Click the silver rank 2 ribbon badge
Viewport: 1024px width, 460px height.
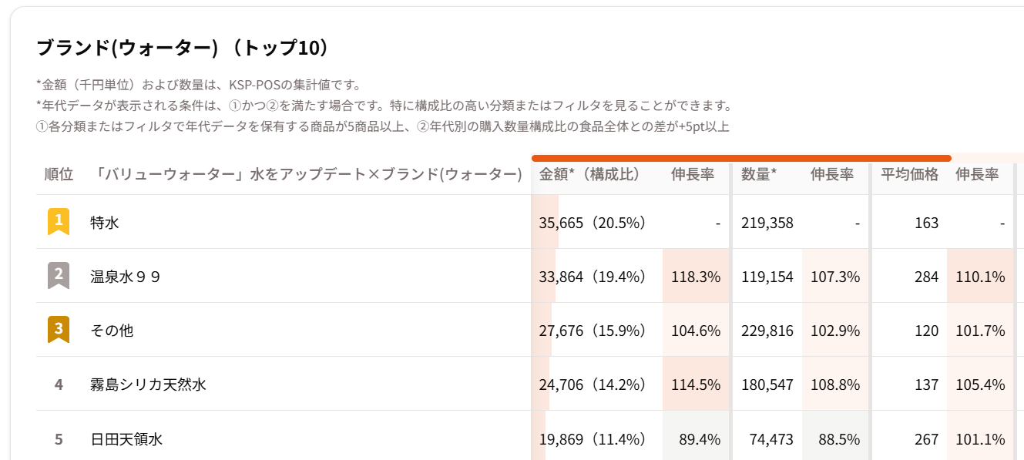(x=59, y=276)
